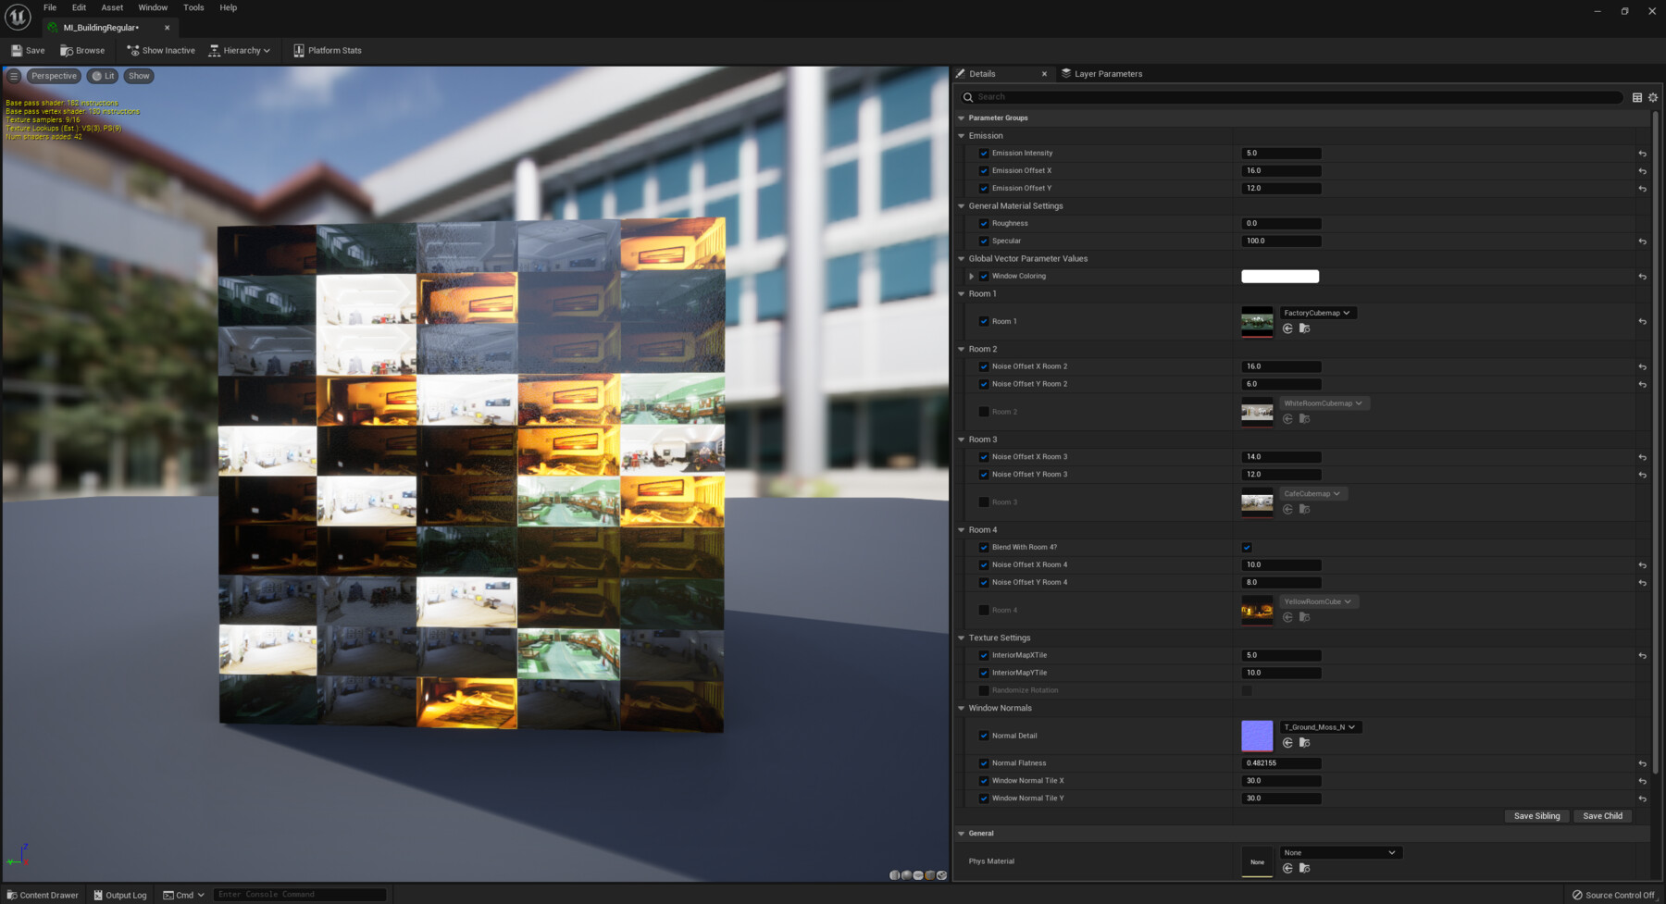The height and width of the screenshot is (904, 1666).
Task: Enable the Room 4 texture override
Action: coord(984,611)
